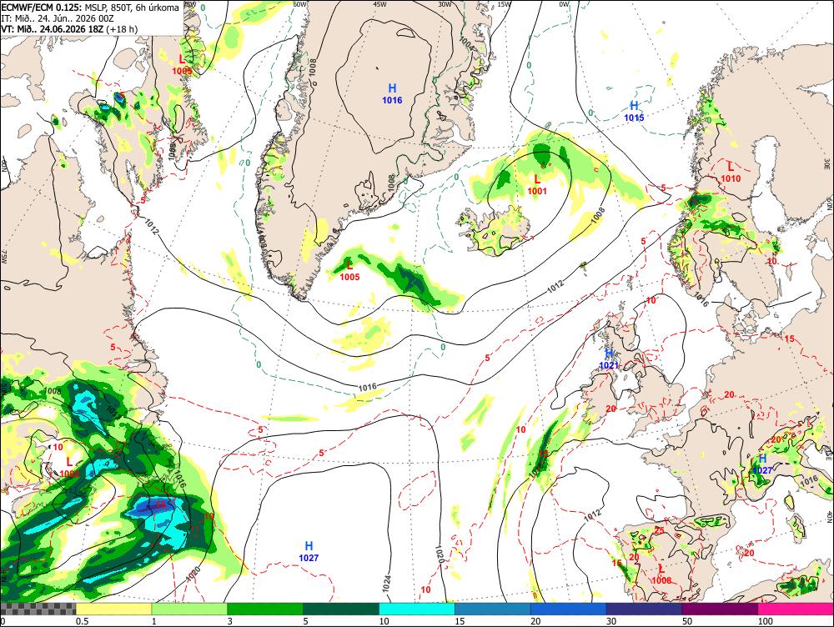Click the royal blue 20–30 legend swatch
The width and height of the screenshot is (834, 627).
[569, 609]
